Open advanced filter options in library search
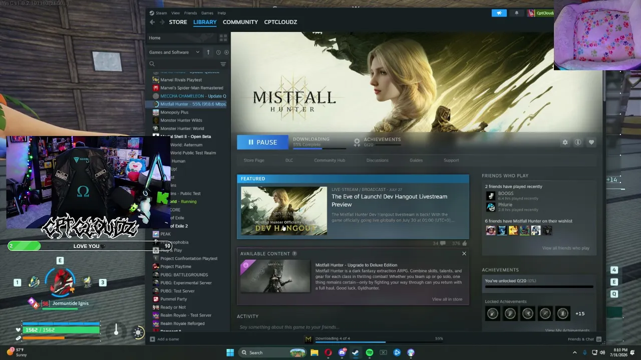The width and height of the screenshot is (641, 360). 223,64
